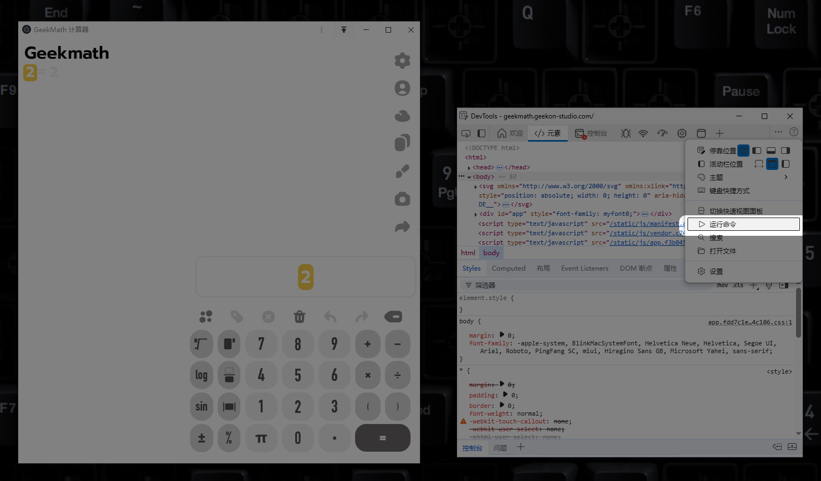
Task: Expand the border property triangle
Action: tap(502, 405)
